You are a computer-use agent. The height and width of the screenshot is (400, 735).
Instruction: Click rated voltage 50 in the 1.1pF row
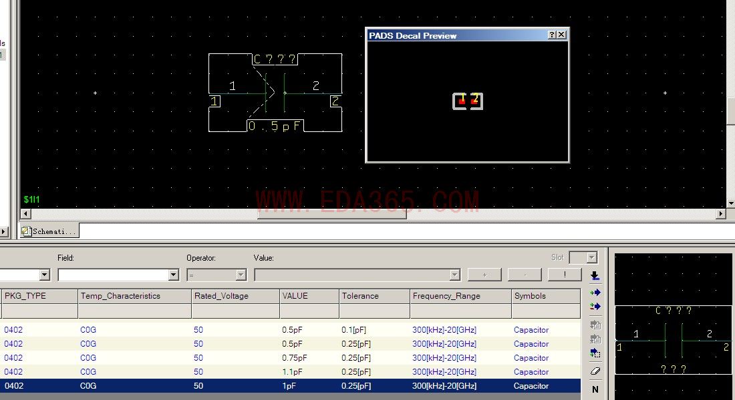tap(198, 372)
